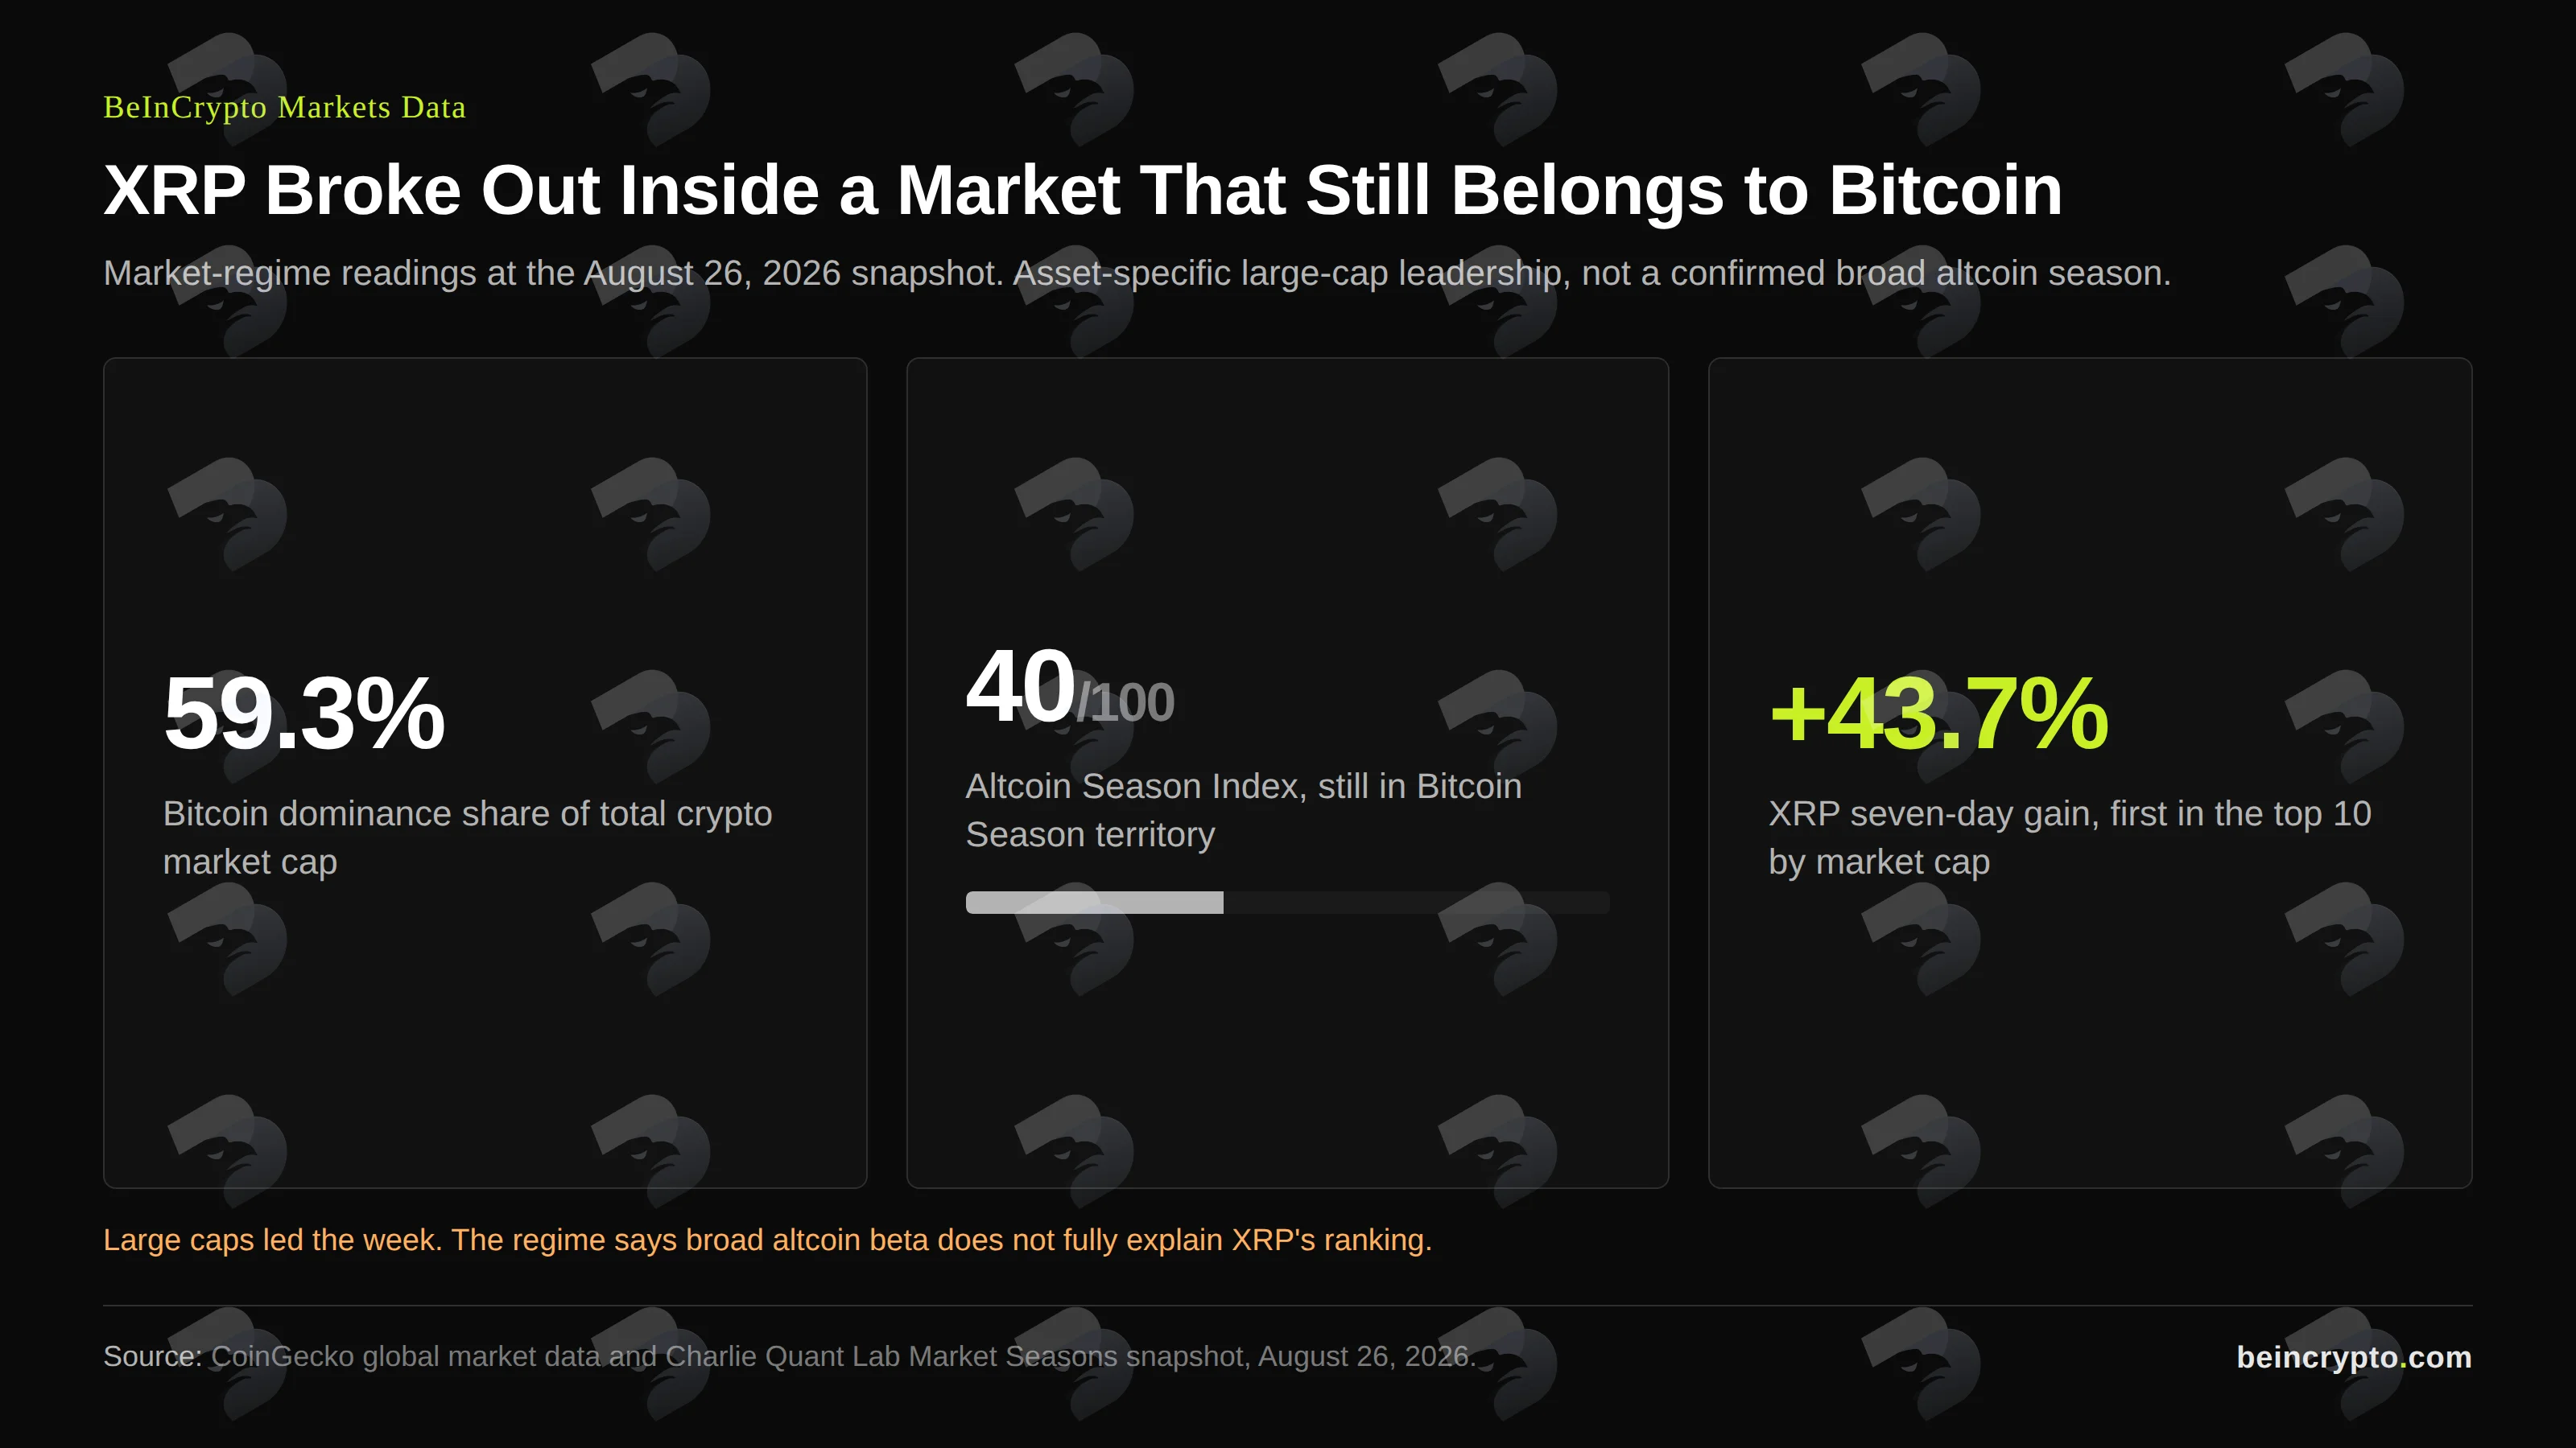Click the BeInCrypto Markets Data label
The width and height of the screenshot is (2576, 1448).
[x=284, y=107]
